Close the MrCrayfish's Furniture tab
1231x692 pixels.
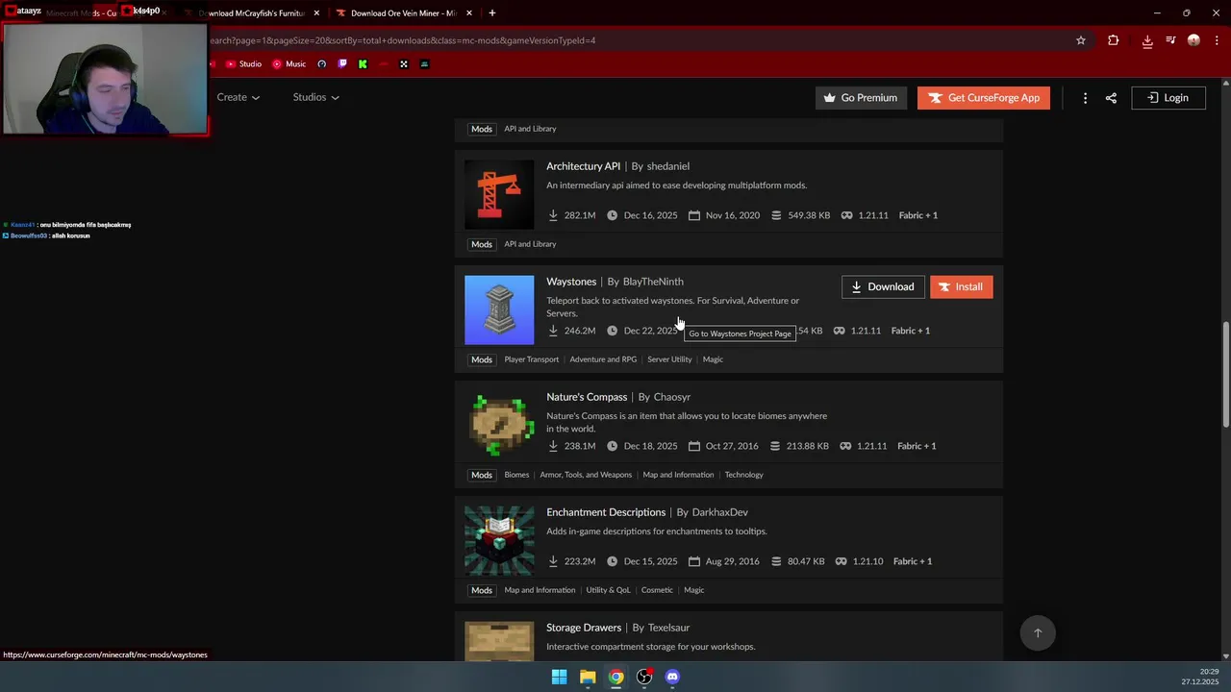(x=316, y=13)
